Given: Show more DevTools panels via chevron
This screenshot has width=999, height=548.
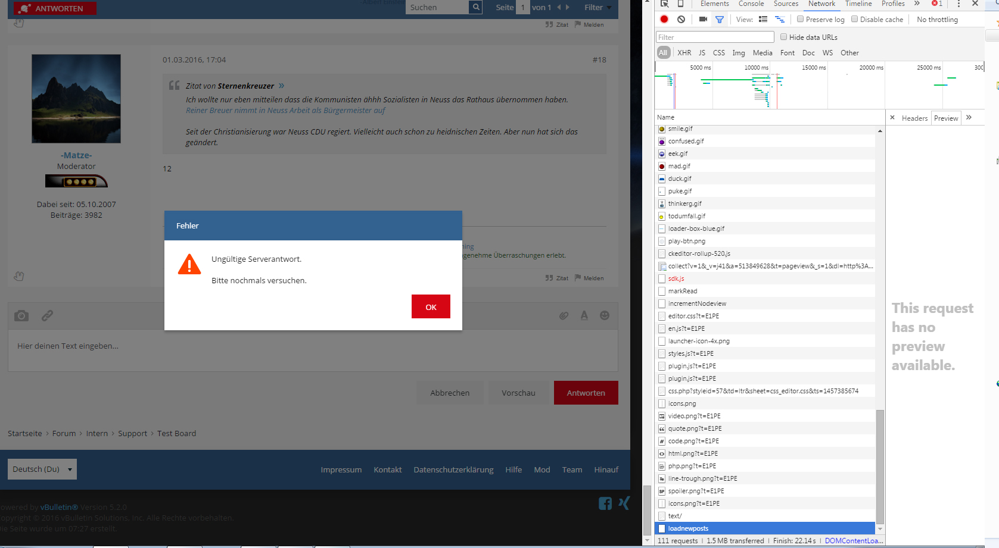Looking at the screenshot, I should 917,4.
